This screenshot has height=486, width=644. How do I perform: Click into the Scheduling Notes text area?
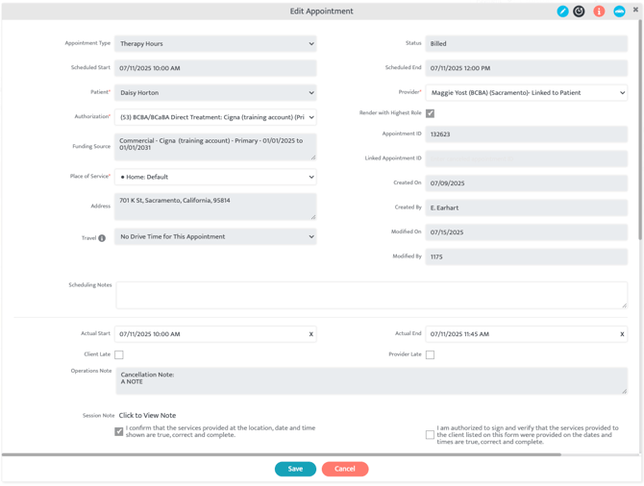click(371, 296)
